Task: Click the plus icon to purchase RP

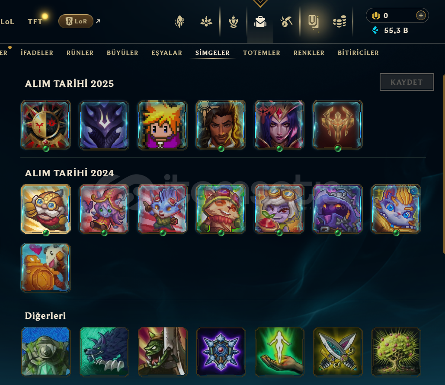Action: pyautogui.click(x=421, y=15)
